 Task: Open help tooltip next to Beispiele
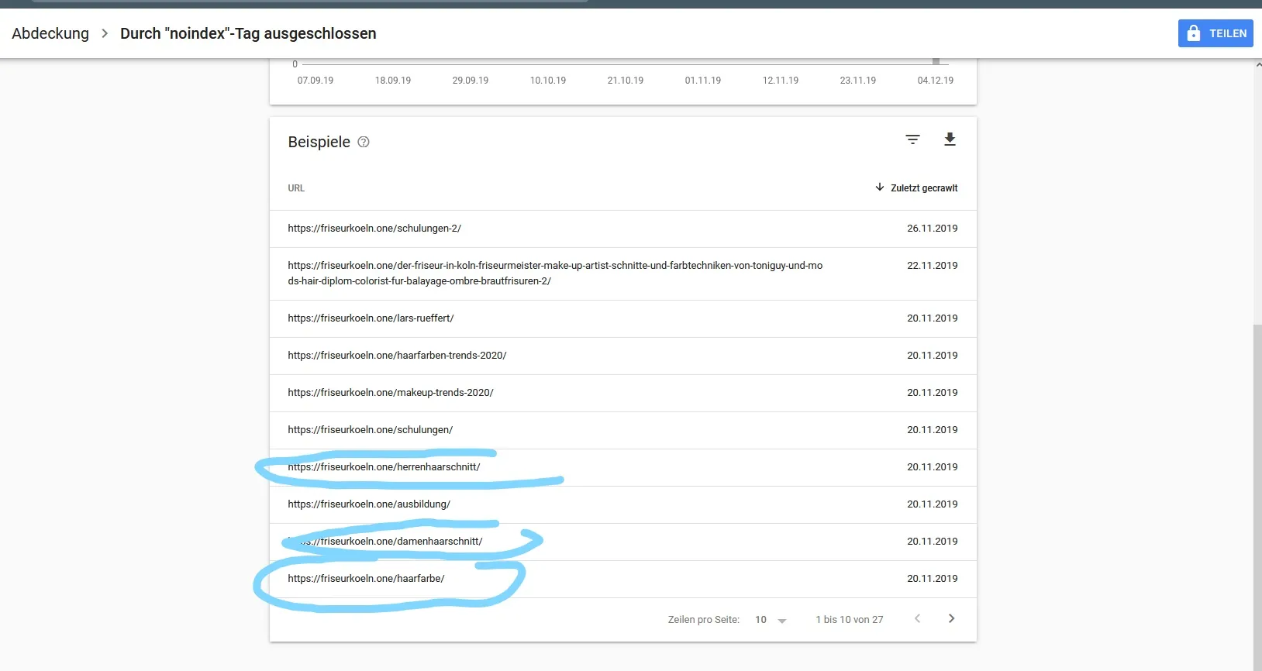[364, 142]
